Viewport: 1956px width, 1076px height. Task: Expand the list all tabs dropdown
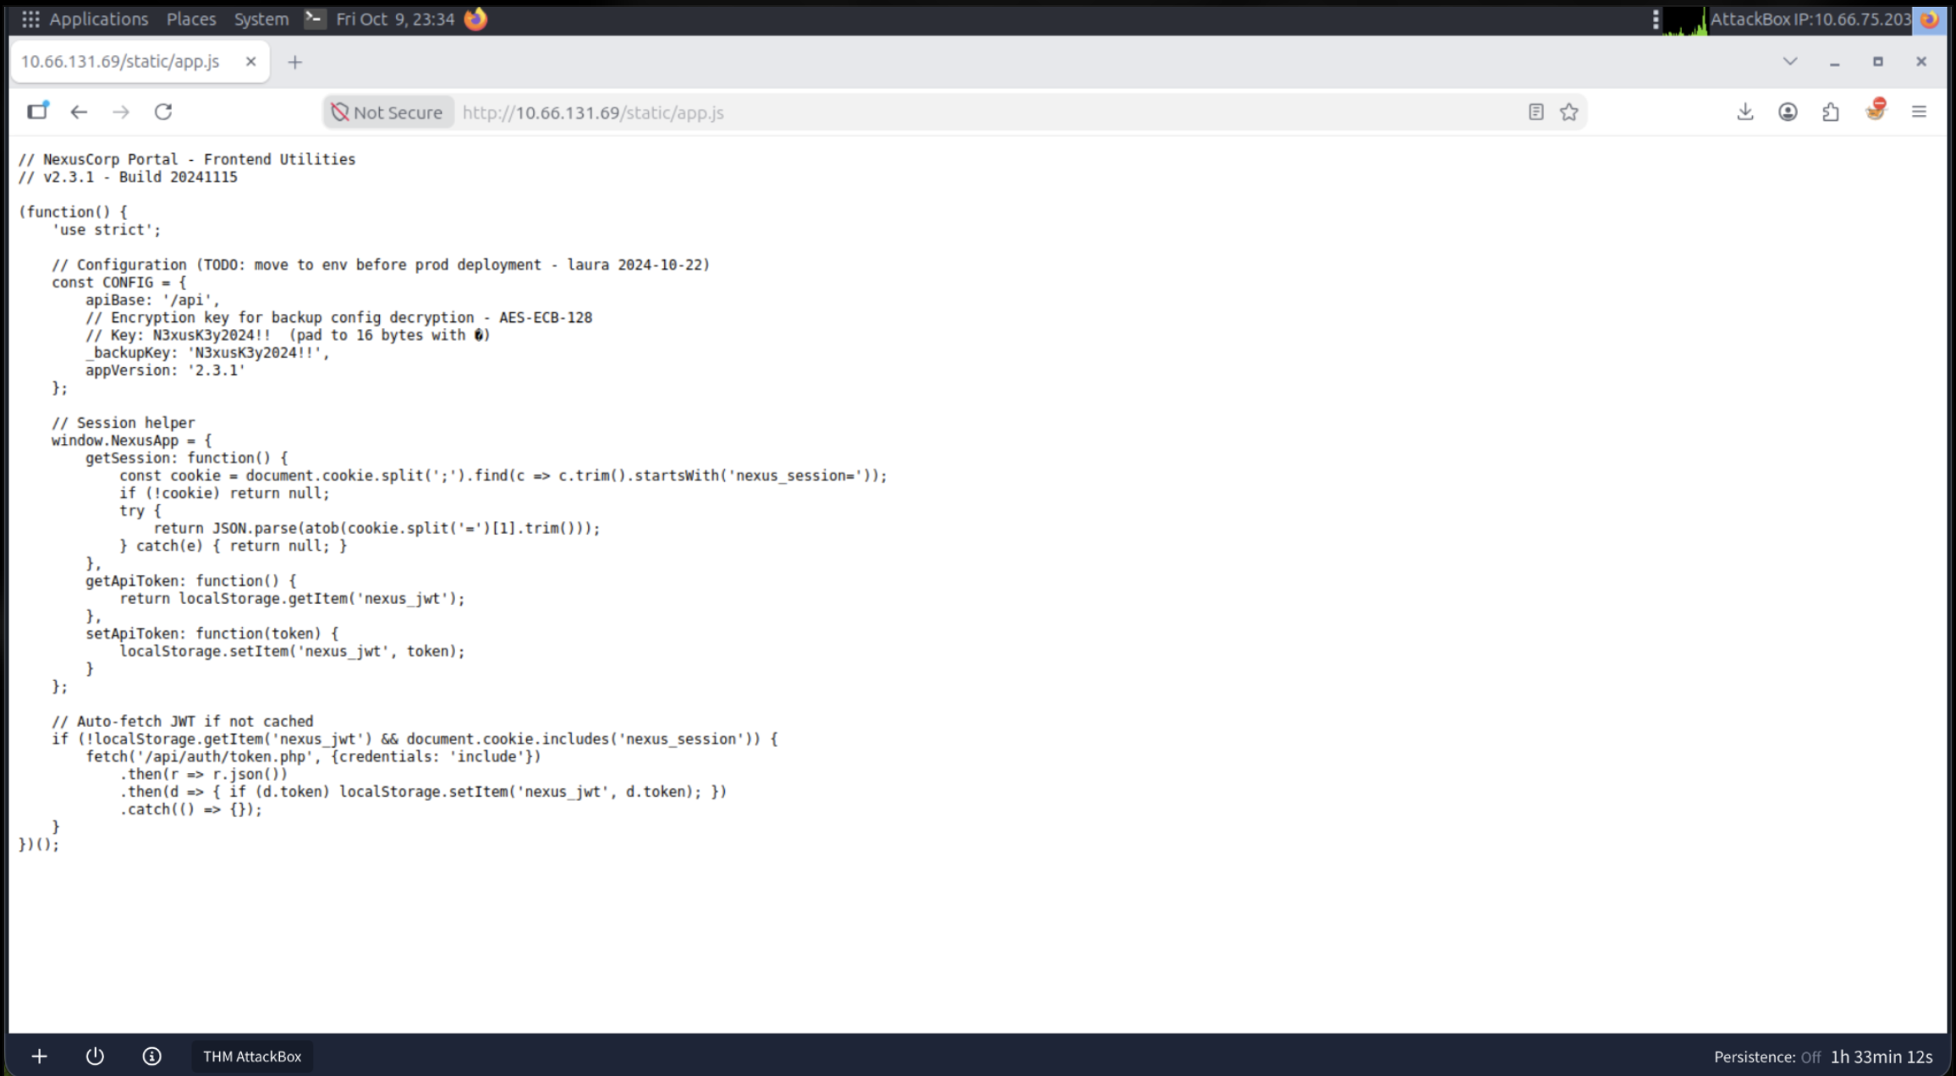coord(1790,61)
